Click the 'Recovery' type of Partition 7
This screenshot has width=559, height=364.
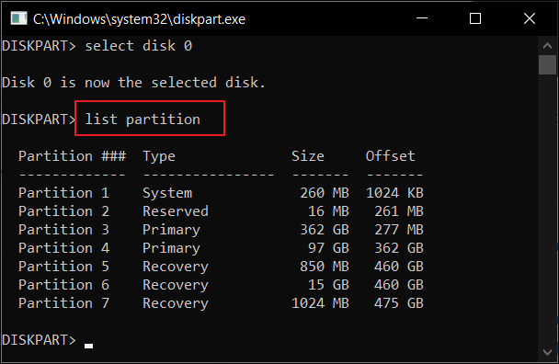176,303
